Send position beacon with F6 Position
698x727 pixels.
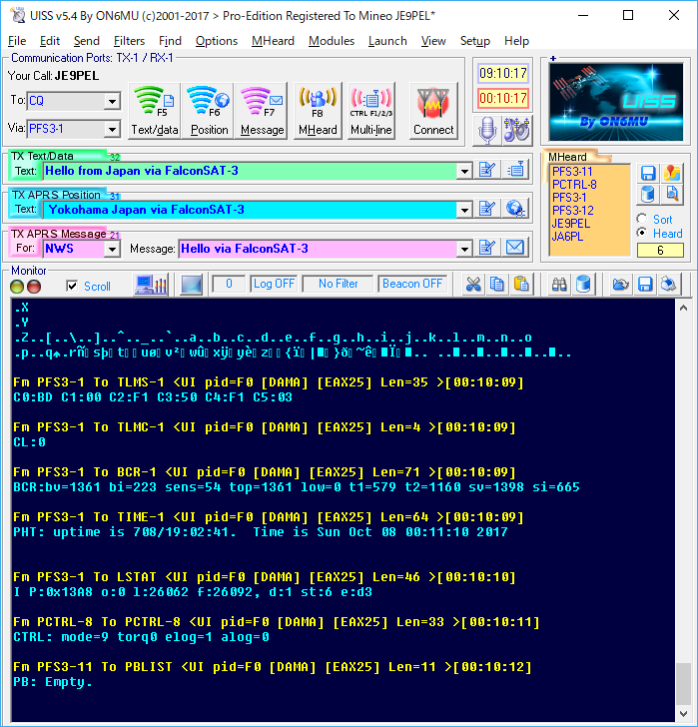[x=209, y=110]
